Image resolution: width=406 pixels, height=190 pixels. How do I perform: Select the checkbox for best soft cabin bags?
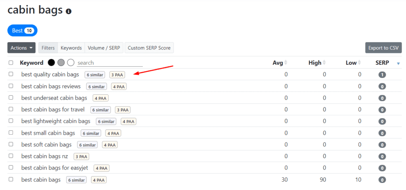coord(11,145)
